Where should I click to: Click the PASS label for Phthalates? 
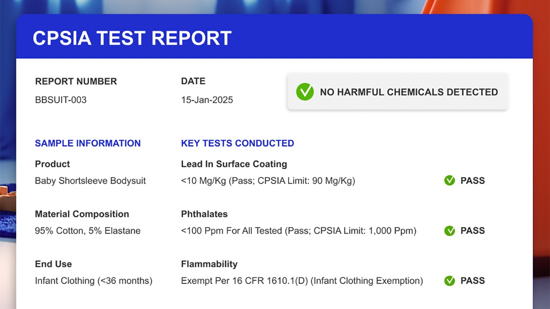coord(472,231)
